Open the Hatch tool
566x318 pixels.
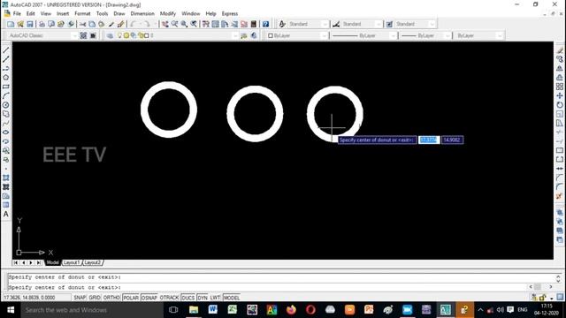[6, 178]
